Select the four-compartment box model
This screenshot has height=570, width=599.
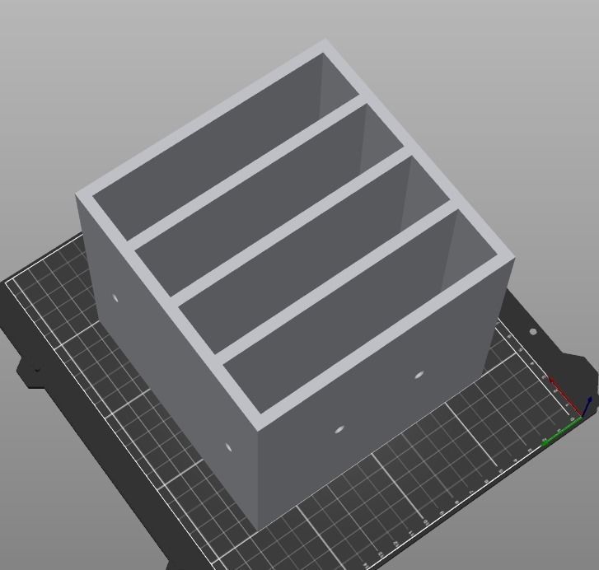point(294,283)
